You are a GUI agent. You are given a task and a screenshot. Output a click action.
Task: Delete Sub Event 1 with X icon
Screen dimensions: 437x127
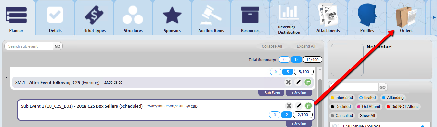click(288, 106)
